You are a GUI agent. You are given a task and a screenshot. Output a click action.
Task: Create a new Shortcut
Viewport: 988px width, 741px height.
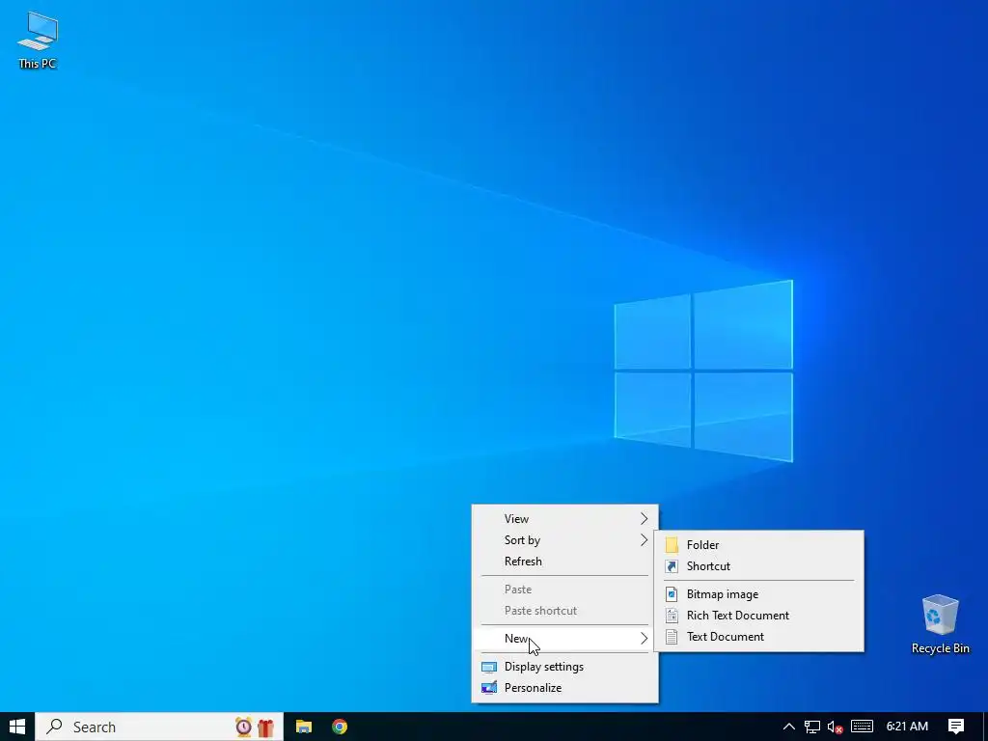pyautogui.click(x=758, y=565)
